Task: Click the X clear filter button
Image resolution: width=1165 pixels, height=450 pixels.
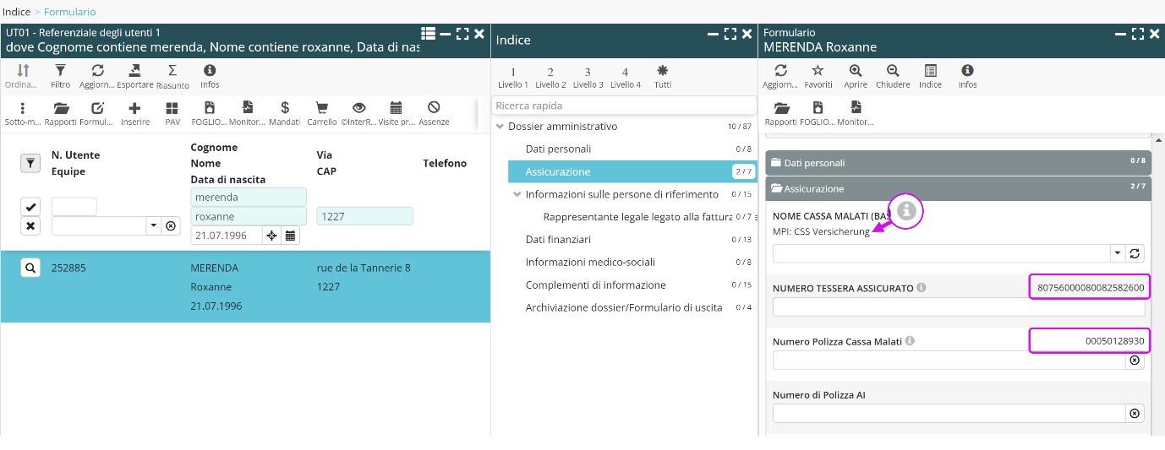Action: click(30, 225)
